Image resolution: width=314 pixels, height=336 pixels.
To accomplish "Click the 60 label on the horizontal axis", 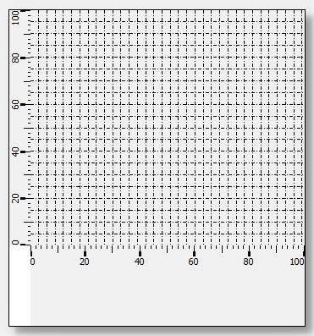I will coord(193,262).
